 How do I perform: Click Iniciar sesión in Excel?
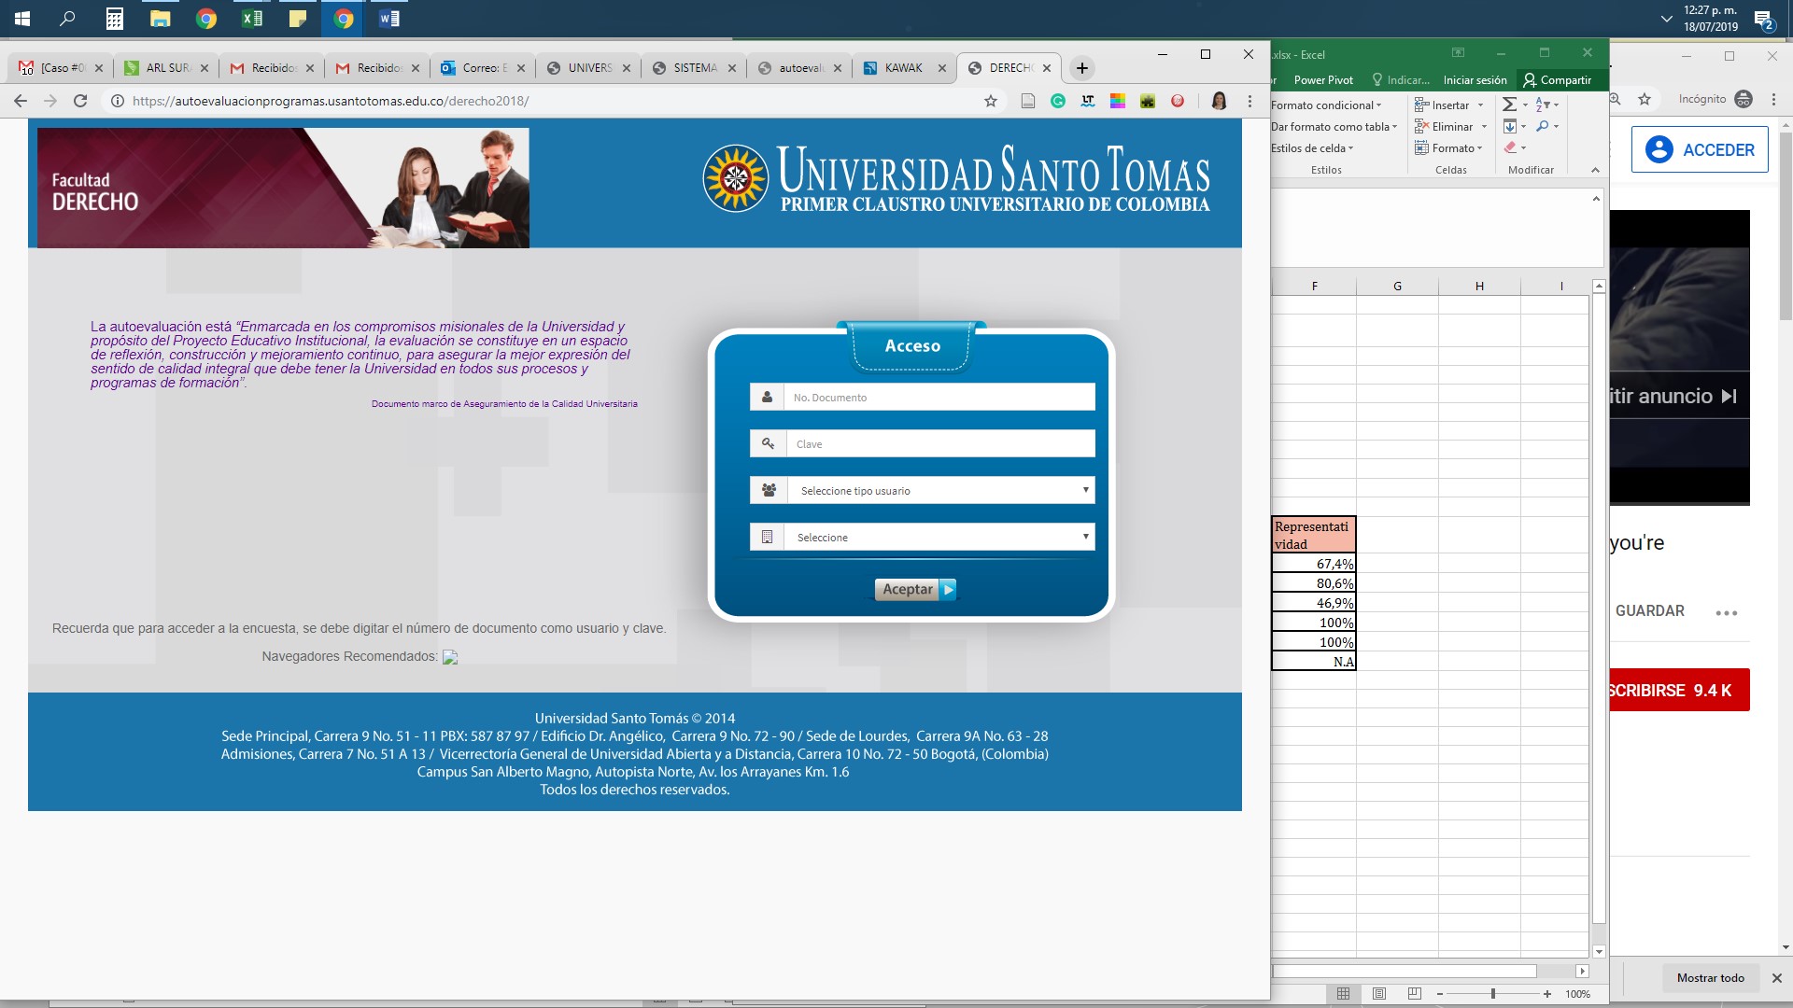[x=1475, y=79]
